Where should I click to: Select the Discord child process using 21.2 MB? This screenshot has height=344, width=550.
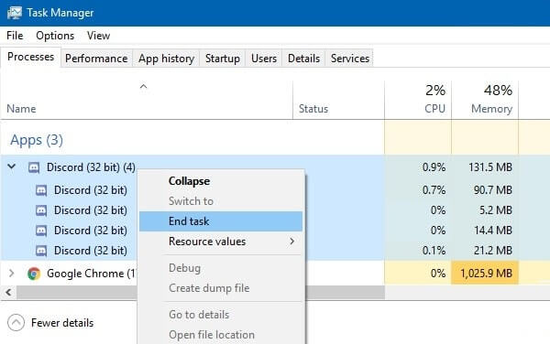pos(91,251)
